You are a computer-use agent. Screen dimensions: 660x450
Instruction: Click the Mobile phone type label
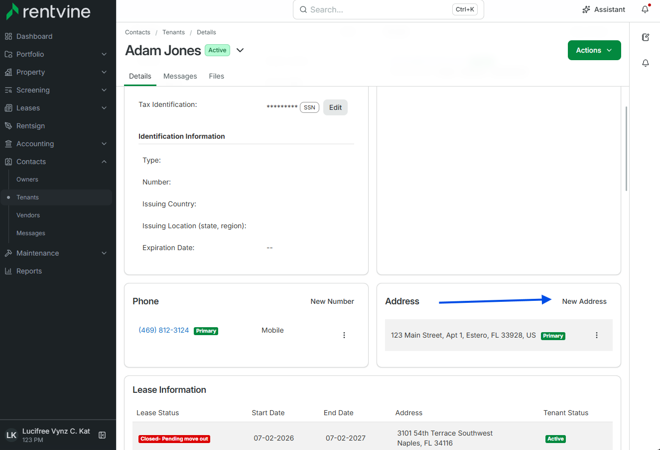pyautogui.click(x=272, y=330)
